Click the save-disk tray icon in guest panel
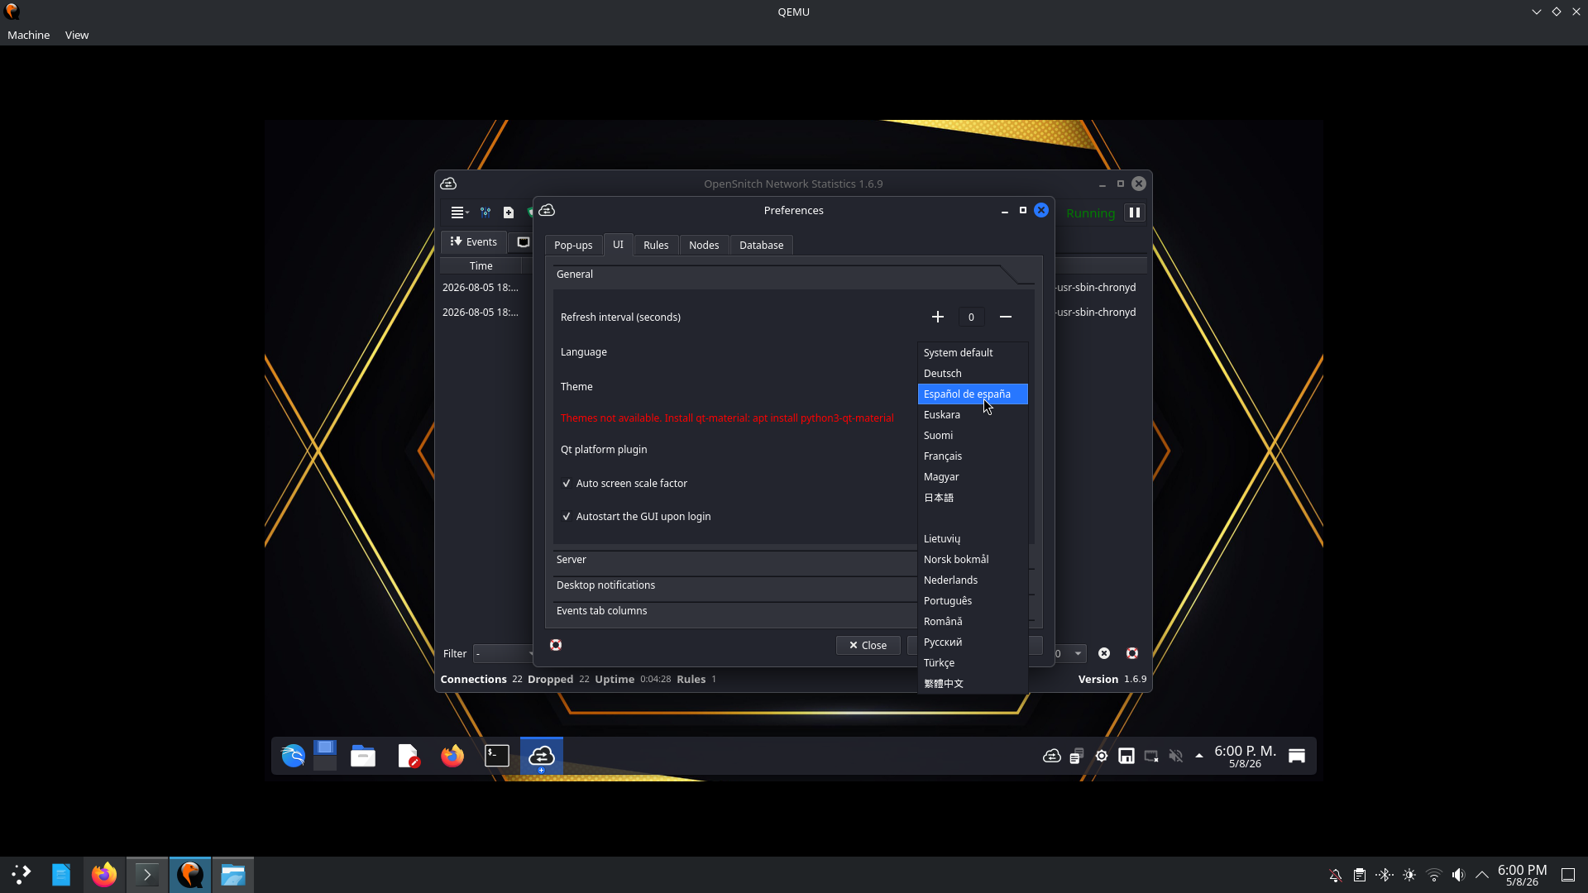 (1126, 756)
